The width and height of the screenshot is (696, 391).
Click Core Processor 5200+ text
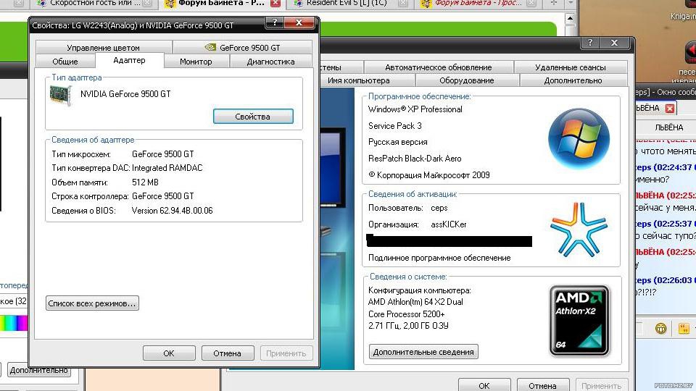(x=407, y=314)
